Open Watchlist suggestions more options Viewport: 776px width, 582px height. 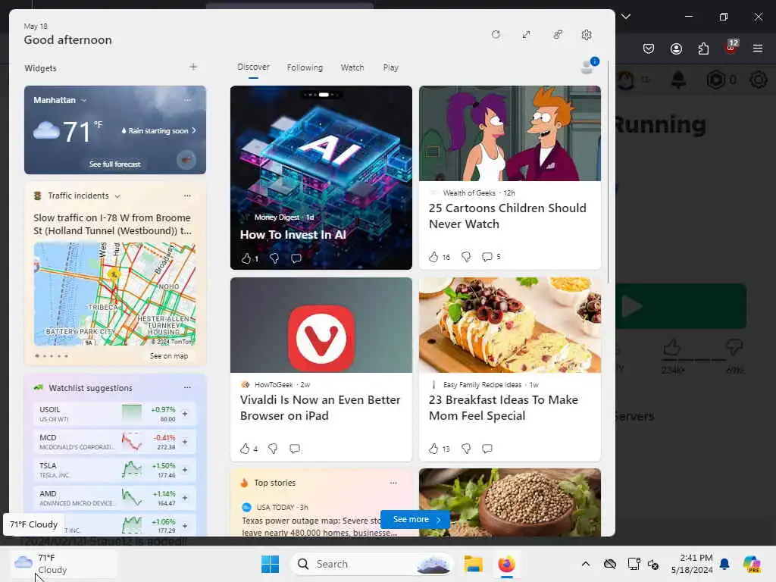(187, 387)
